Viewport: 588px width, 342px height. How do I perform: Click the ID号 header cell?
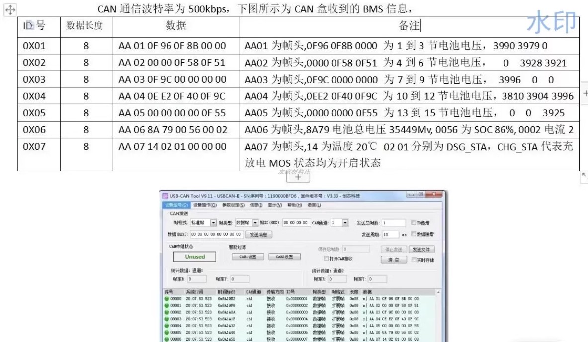point(39,27)
